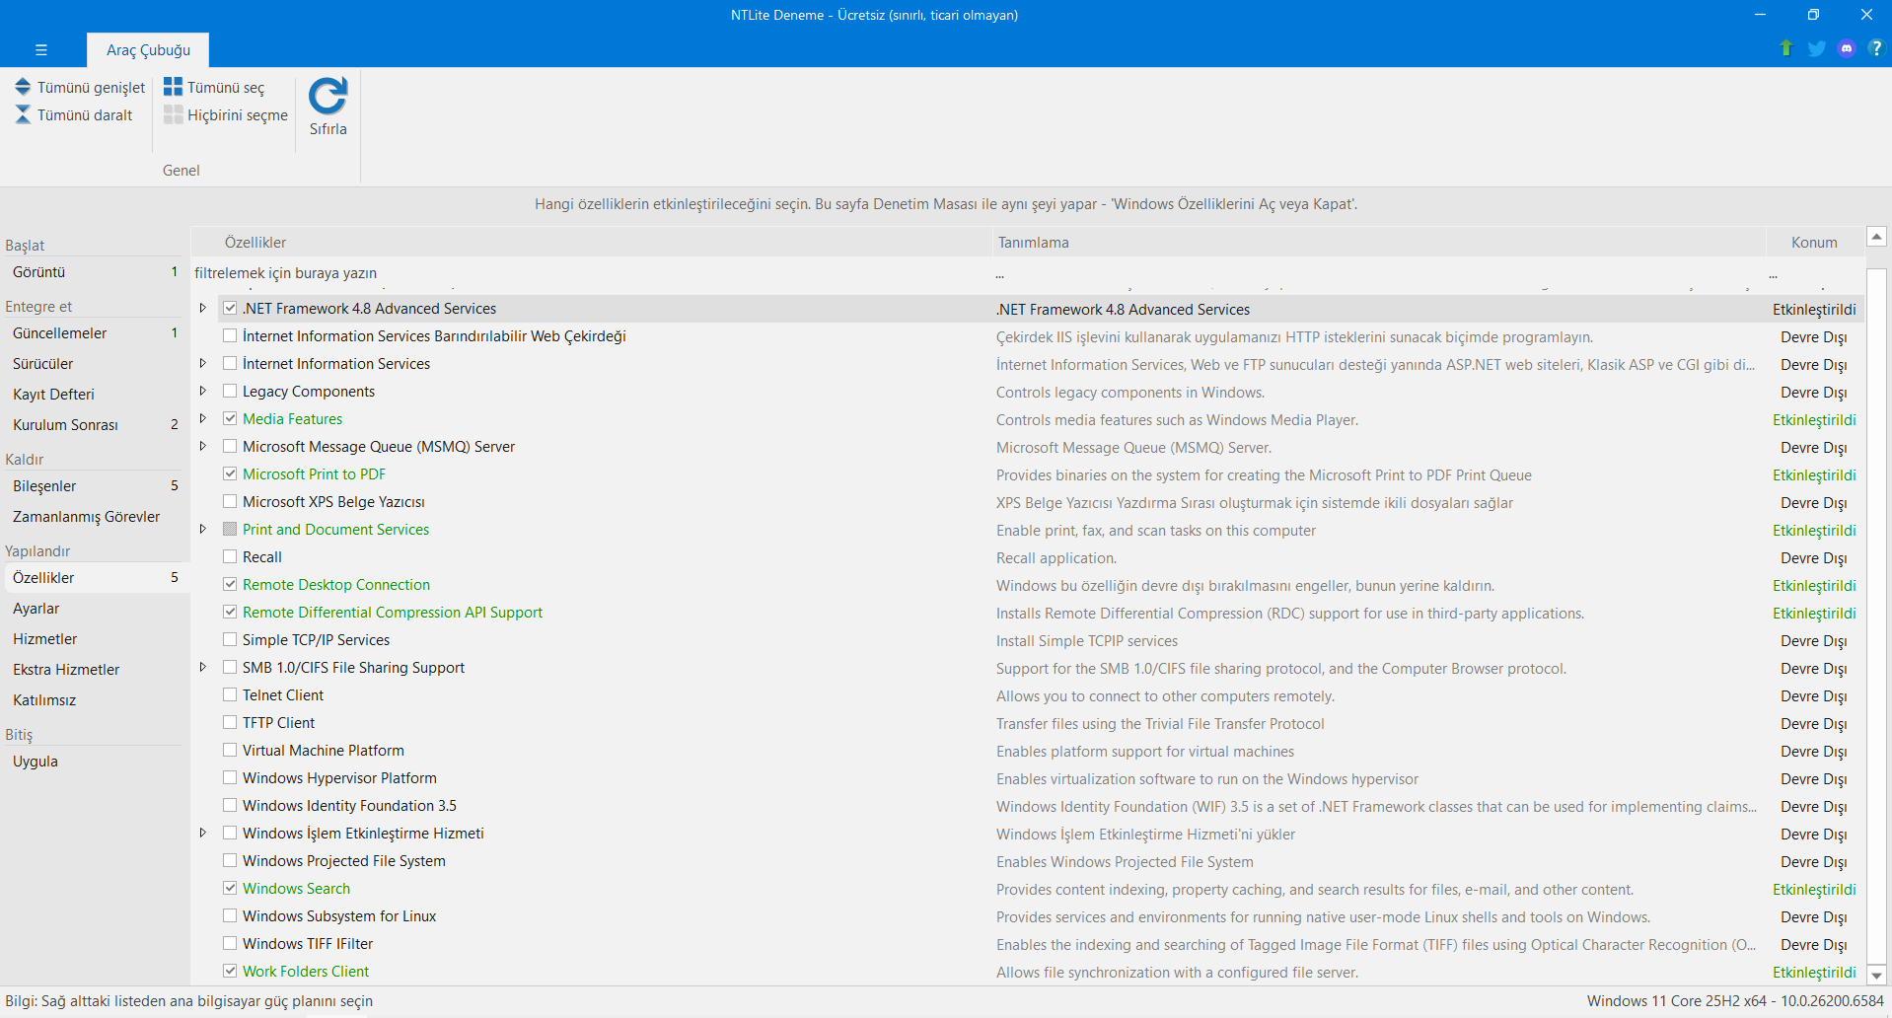1892x1018 pixels.
Task: Open Uygula page in sidebar
Action: pyautogui.click(x=94, y=762)
